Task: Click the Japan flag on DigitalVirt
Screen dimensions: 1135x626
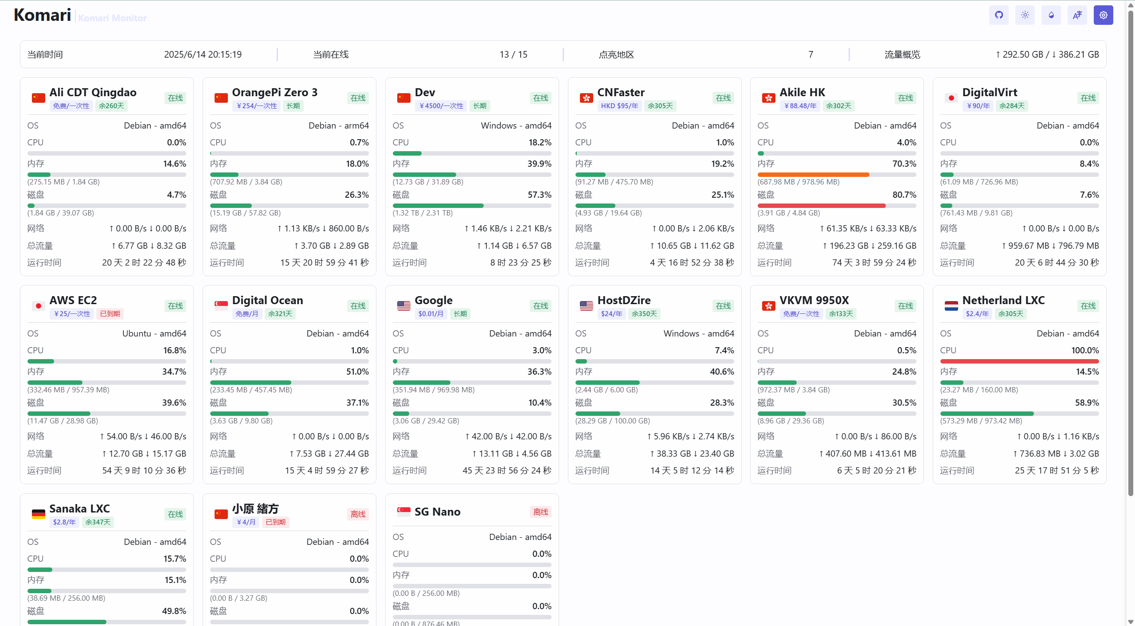Action: [951, 98]
